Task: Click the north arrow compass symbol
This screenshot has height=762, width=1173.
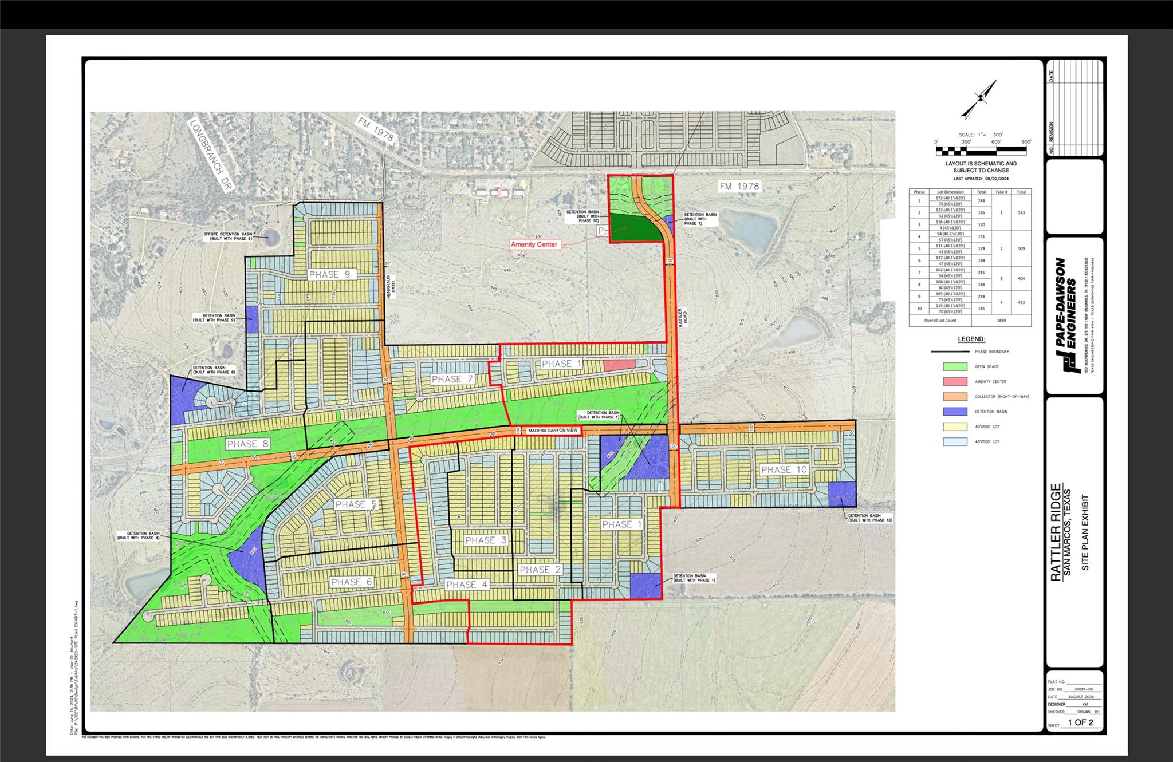Action: coord(979,99)
